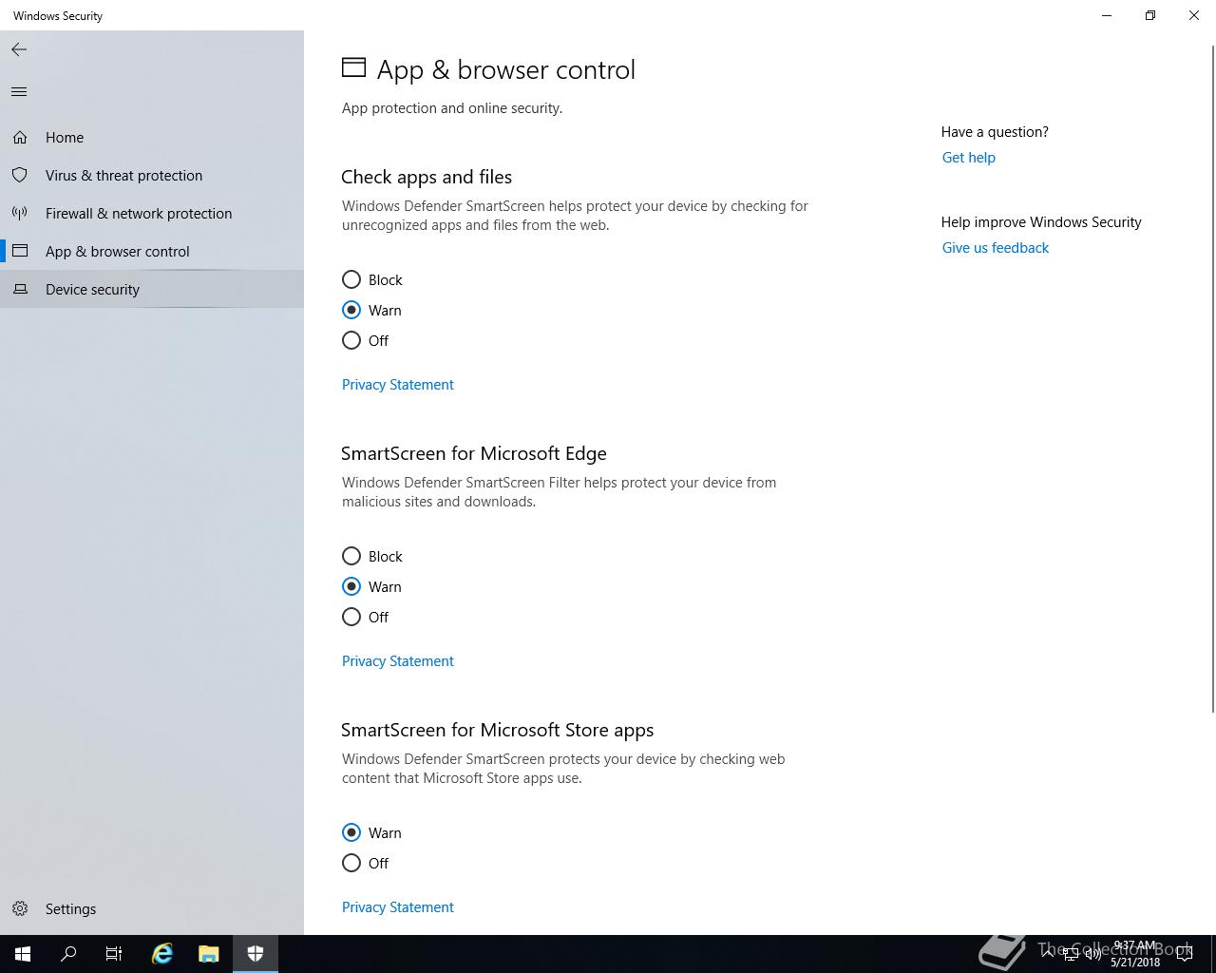Image resolution: width=1216 pixels, height=973 pixels.
Task: Click the Home house icon
Action: [20, 138]
